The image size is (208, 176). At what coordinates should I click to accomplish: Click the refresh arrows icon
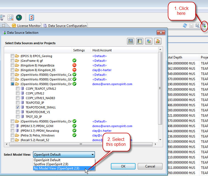185,26
